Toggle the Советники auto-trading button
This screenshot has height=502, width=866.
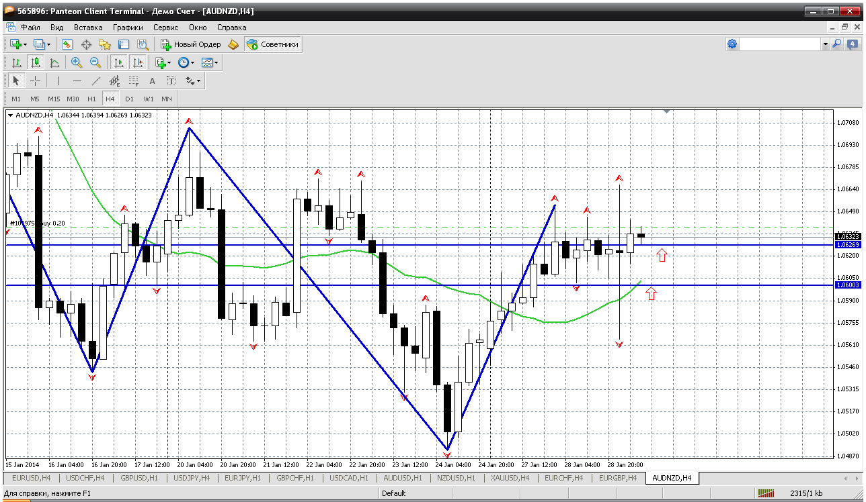pos(273,44)
